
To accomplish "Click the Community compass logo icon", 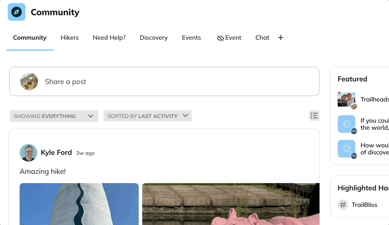I will 16,12.
